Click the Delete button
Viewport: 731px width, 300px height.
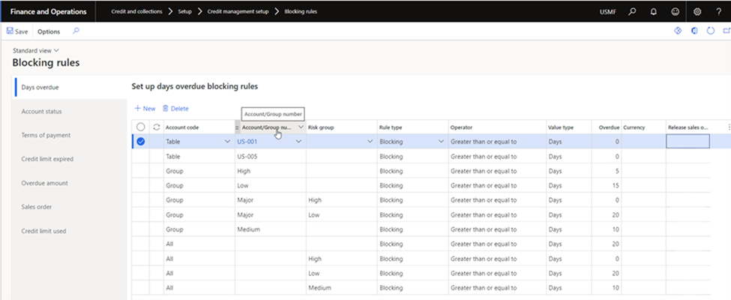click(175, 109)
